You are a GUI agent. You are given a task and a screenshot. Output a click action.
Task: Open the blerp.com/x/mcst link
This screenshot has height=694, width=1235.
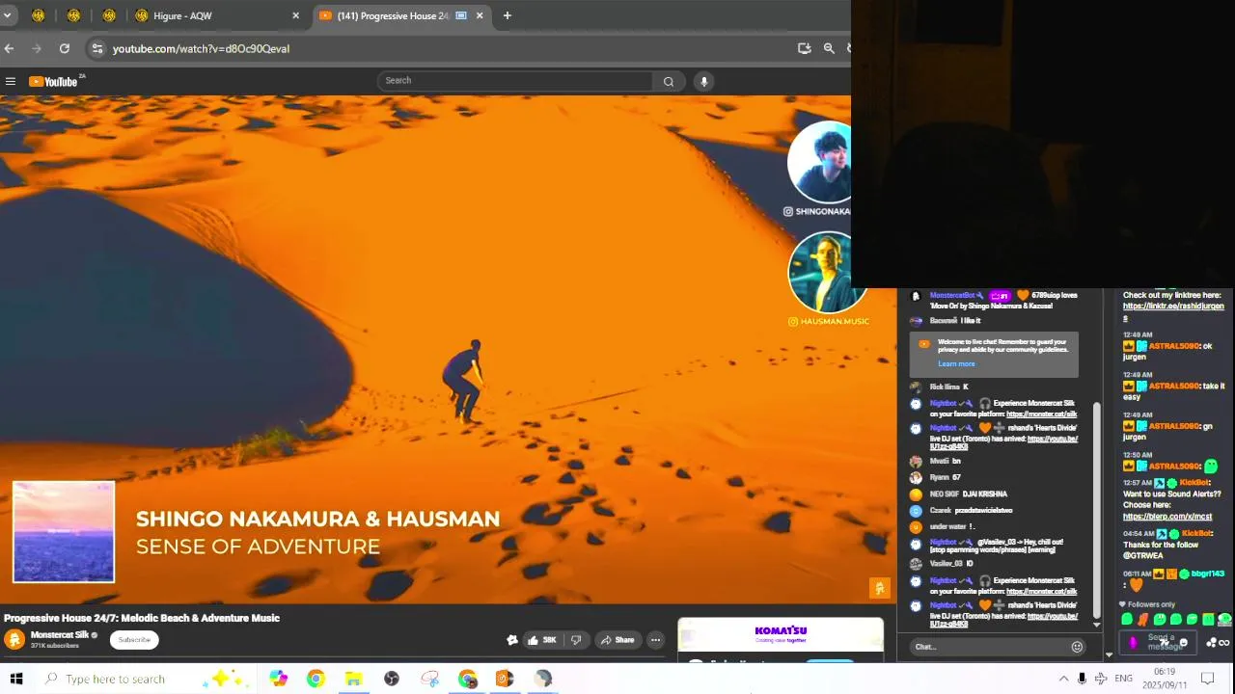pos(1167,517)
